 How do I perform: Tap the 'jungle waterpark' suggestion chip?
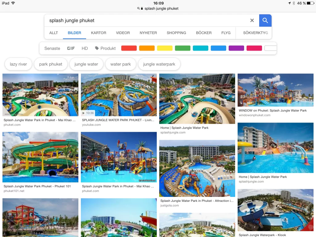pyautogui.click(x=159, y=64)
